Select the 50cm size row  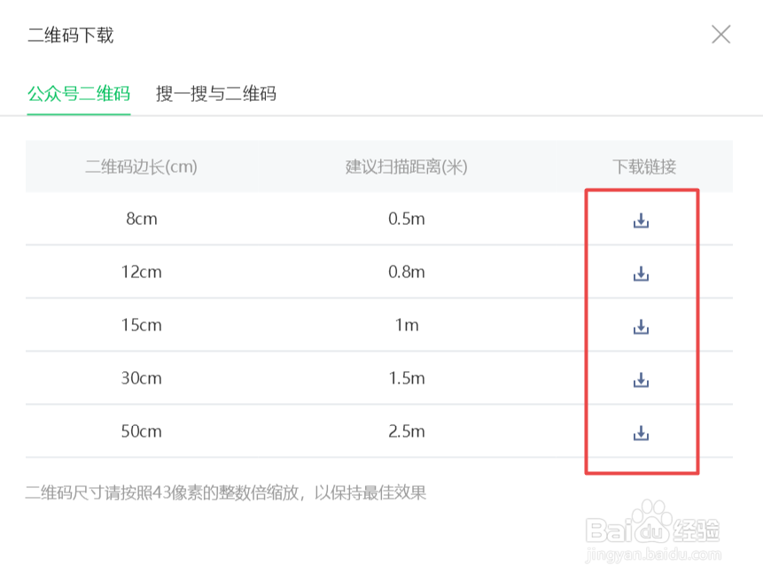[144, 431]
